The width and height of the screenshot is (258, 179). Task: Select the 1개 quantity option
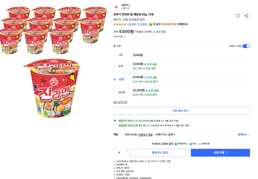point(115,55)
